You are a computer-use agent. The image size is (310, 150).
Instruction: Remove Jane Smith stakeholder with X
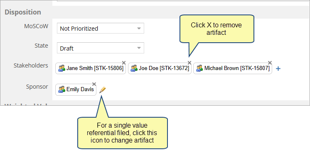(124, 63)
